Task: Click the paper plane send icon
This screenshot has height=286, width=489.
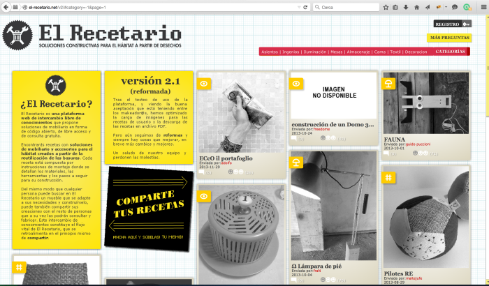Action: click(x=428, y=7)
